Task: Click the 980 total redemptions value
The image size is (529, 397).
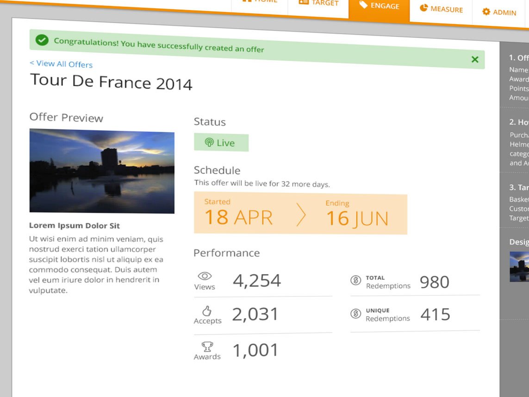Action: (435, 282)
